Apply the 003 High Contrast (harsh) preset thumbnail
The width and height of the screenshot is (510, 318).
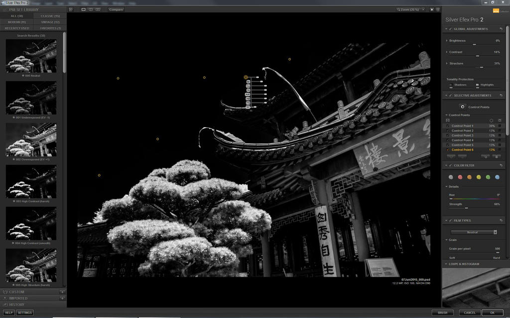tap(31, 182)
